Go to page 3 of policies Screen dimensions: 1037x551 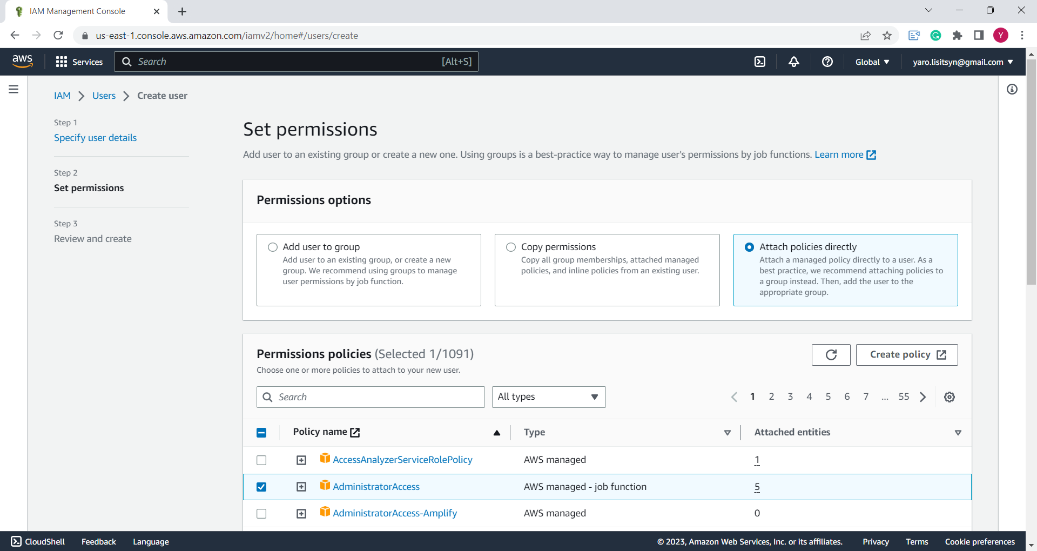pos(790,397)
